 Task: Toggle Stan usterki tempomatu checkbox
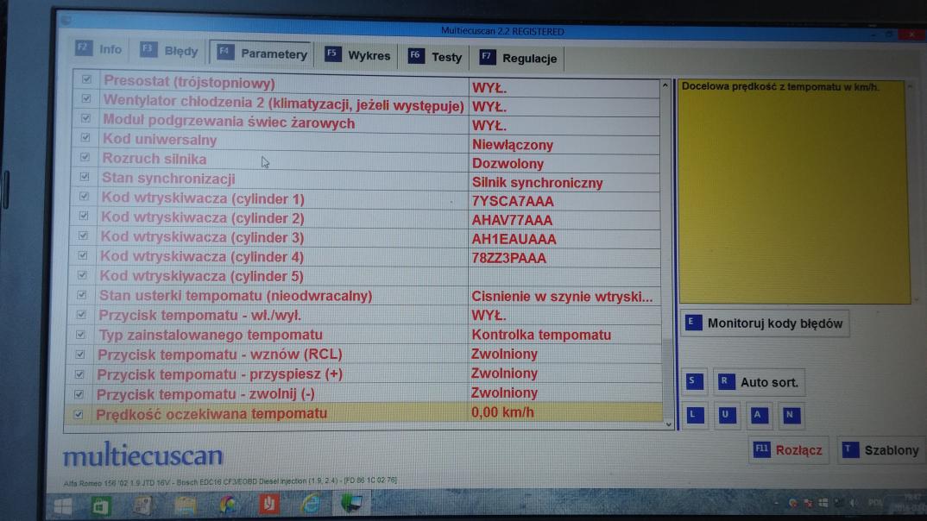coord(82,295)
